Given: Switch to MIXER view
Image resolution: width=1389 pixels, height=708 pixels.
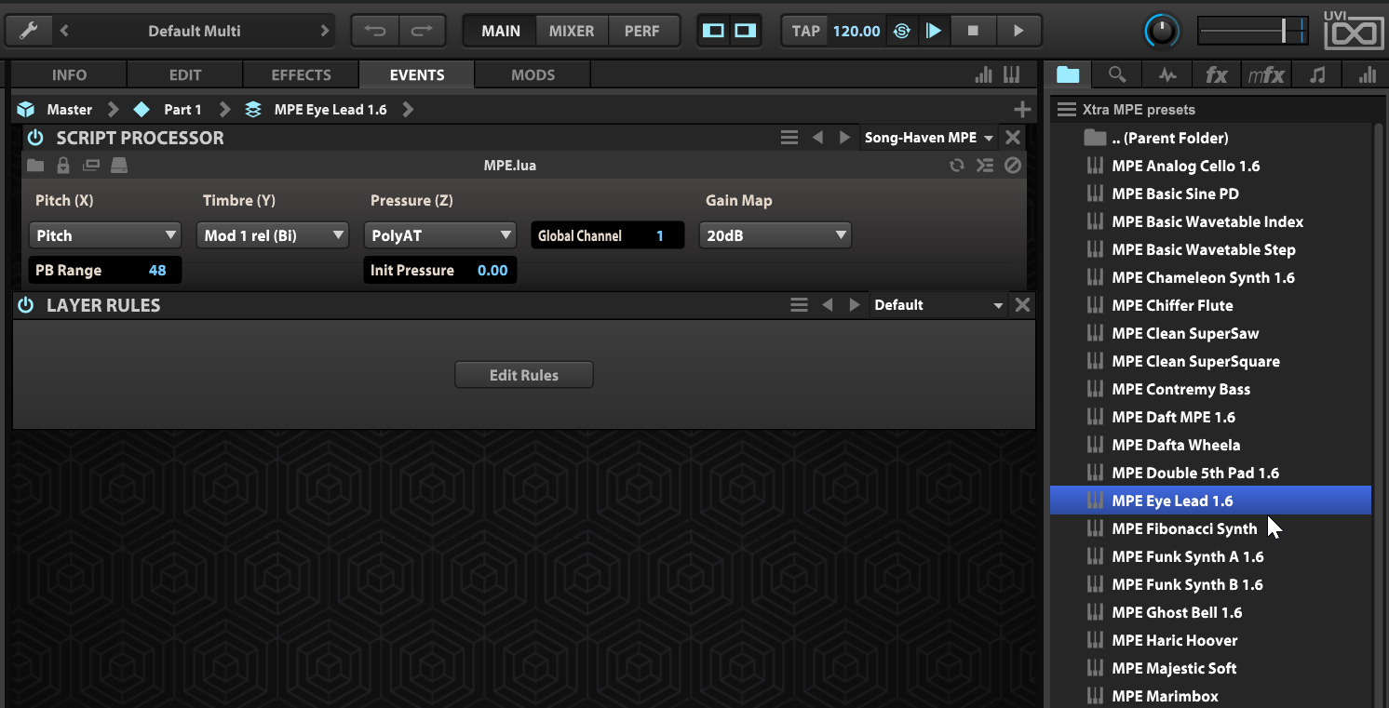Looking at the screenshot, I should tap(572, 31).
